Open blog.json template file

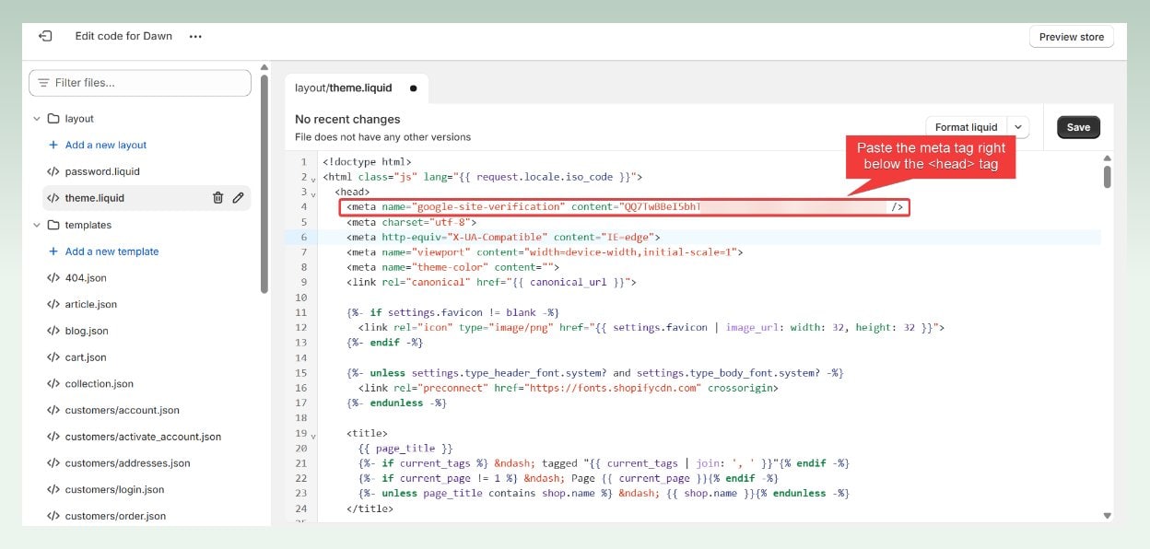click(87, 331)
